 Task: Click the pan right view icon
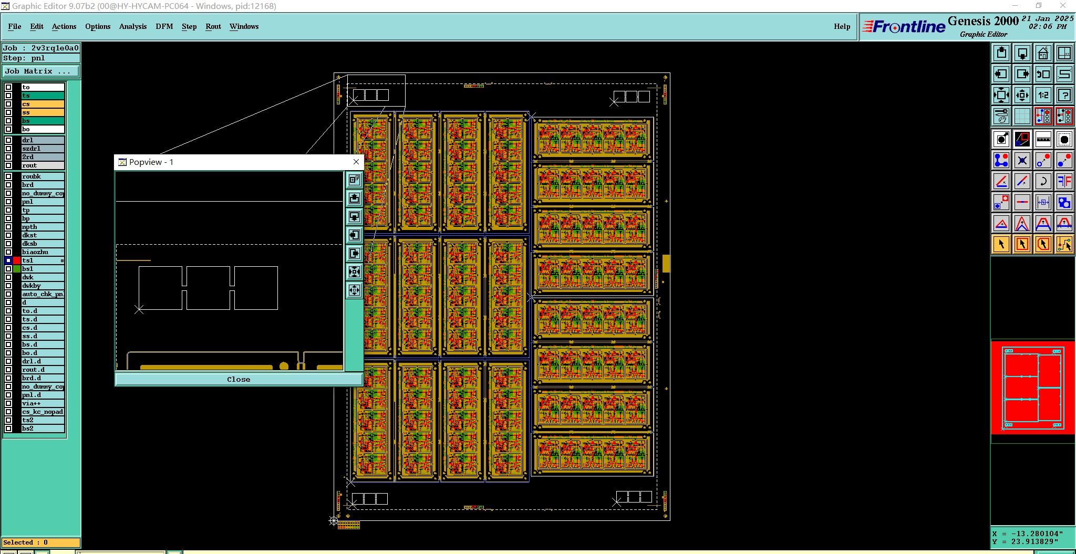pos(1022,74)
